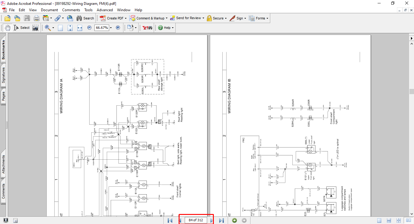
Task: Open the Pages side panel tab
Action: (x=3, y=96)
